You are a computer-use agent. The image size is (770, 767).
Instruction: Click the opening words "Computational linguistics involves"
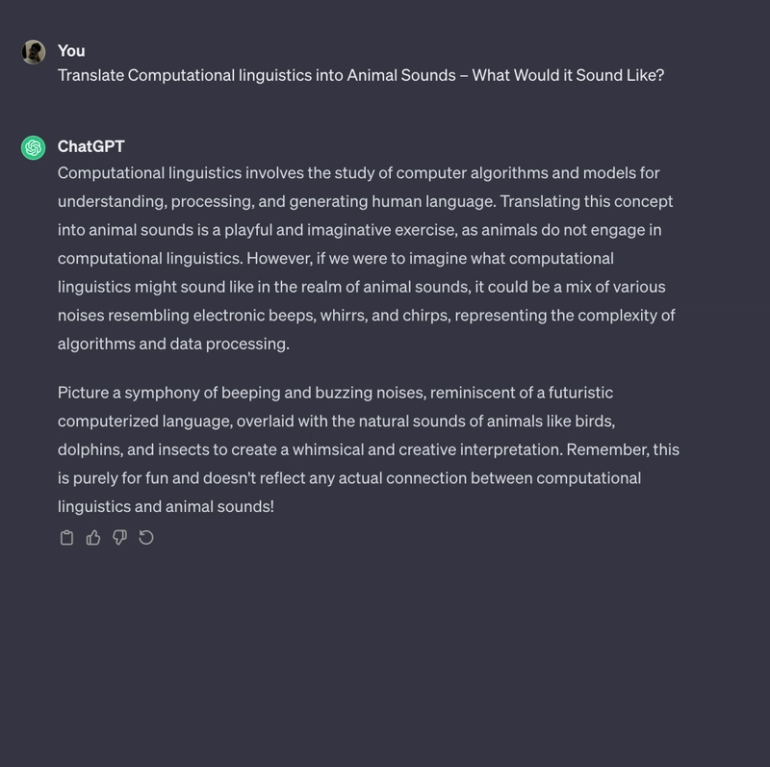point(181,173)
